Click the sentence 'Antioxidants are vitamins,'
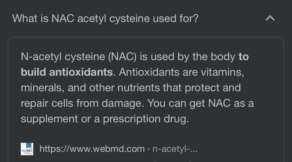 pyautogui.click(x=181, y=72)
